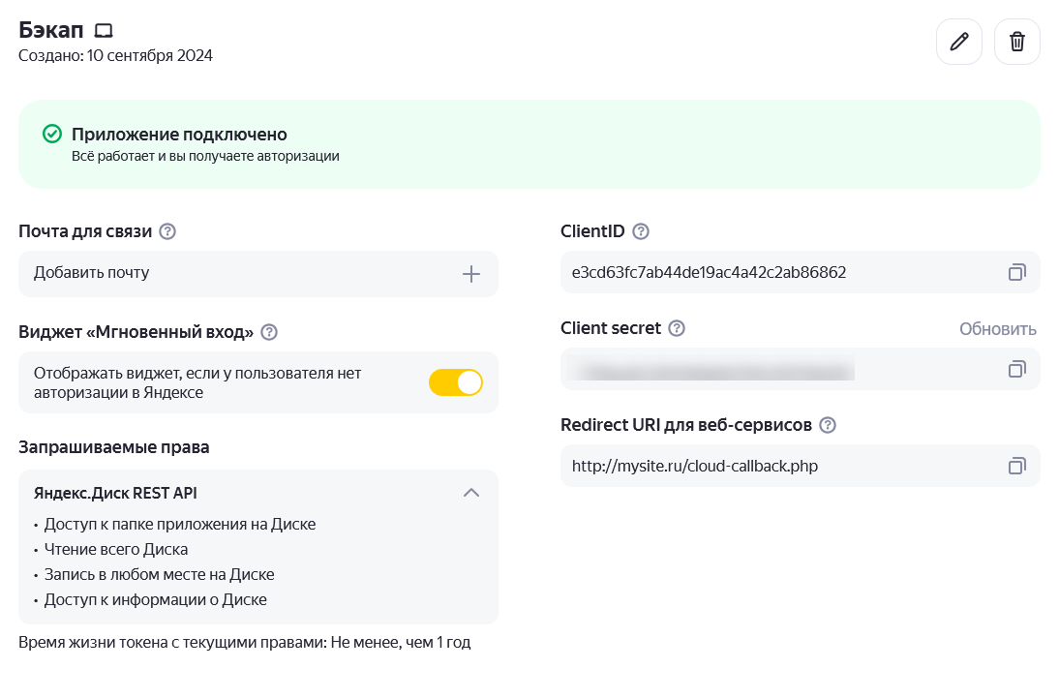The image size is (1059, 699).
Task: Copy the Client secret value
Action: pos(1016,369)
